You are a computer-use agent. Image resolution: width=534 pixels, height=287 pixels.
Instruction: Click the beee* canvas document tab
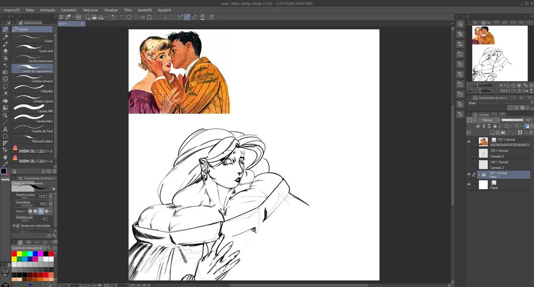[71, 24]
